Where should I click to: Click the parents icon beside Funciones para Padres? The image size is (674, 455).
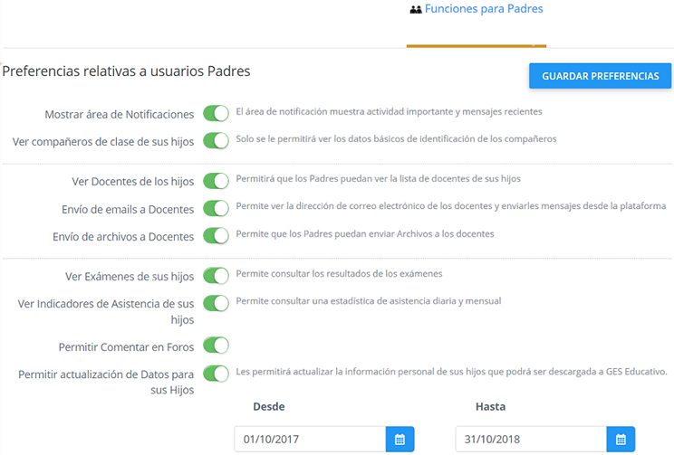pyautogui.click(x=416, y=10)
